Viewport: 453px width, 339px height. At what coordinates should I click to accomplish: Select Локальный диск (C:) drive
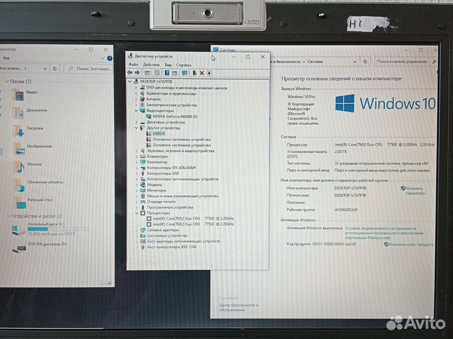point(50,229)
